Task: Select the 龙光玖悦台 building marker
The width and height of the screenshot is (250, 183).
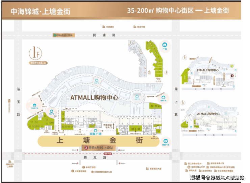Action: pyautogui.click(x=205, y=171)
